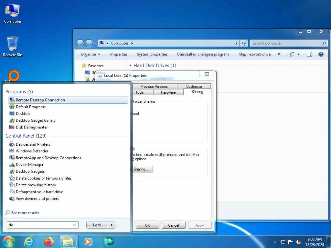Click Map network drive
331x248 pixels.
pos(255,54)
